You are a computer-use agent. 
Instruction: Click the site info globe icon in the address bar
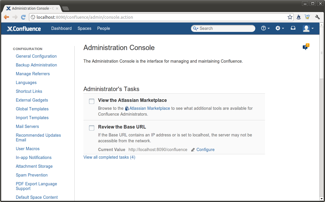[33, 17]
